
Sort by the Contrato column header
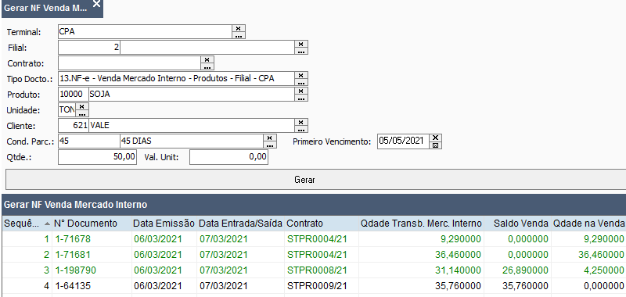[x=322, y=224]
